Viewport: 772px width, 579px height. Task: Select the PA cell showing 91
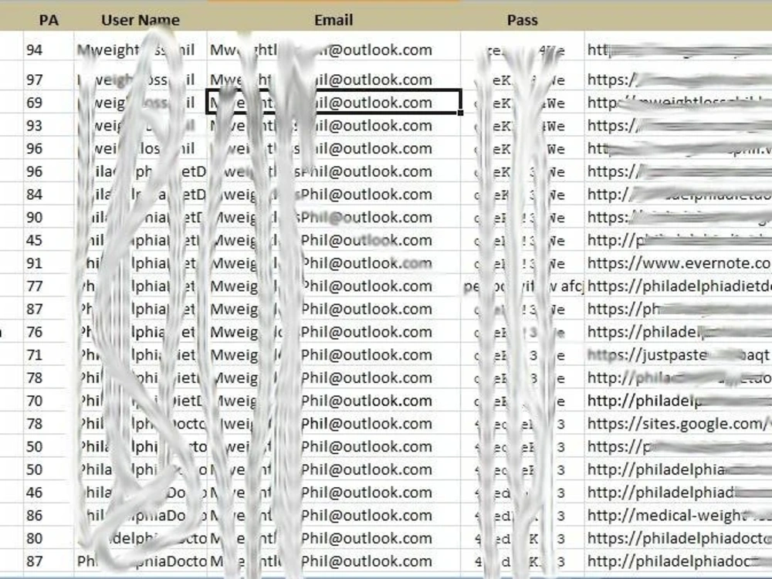[x=48, y=263]
